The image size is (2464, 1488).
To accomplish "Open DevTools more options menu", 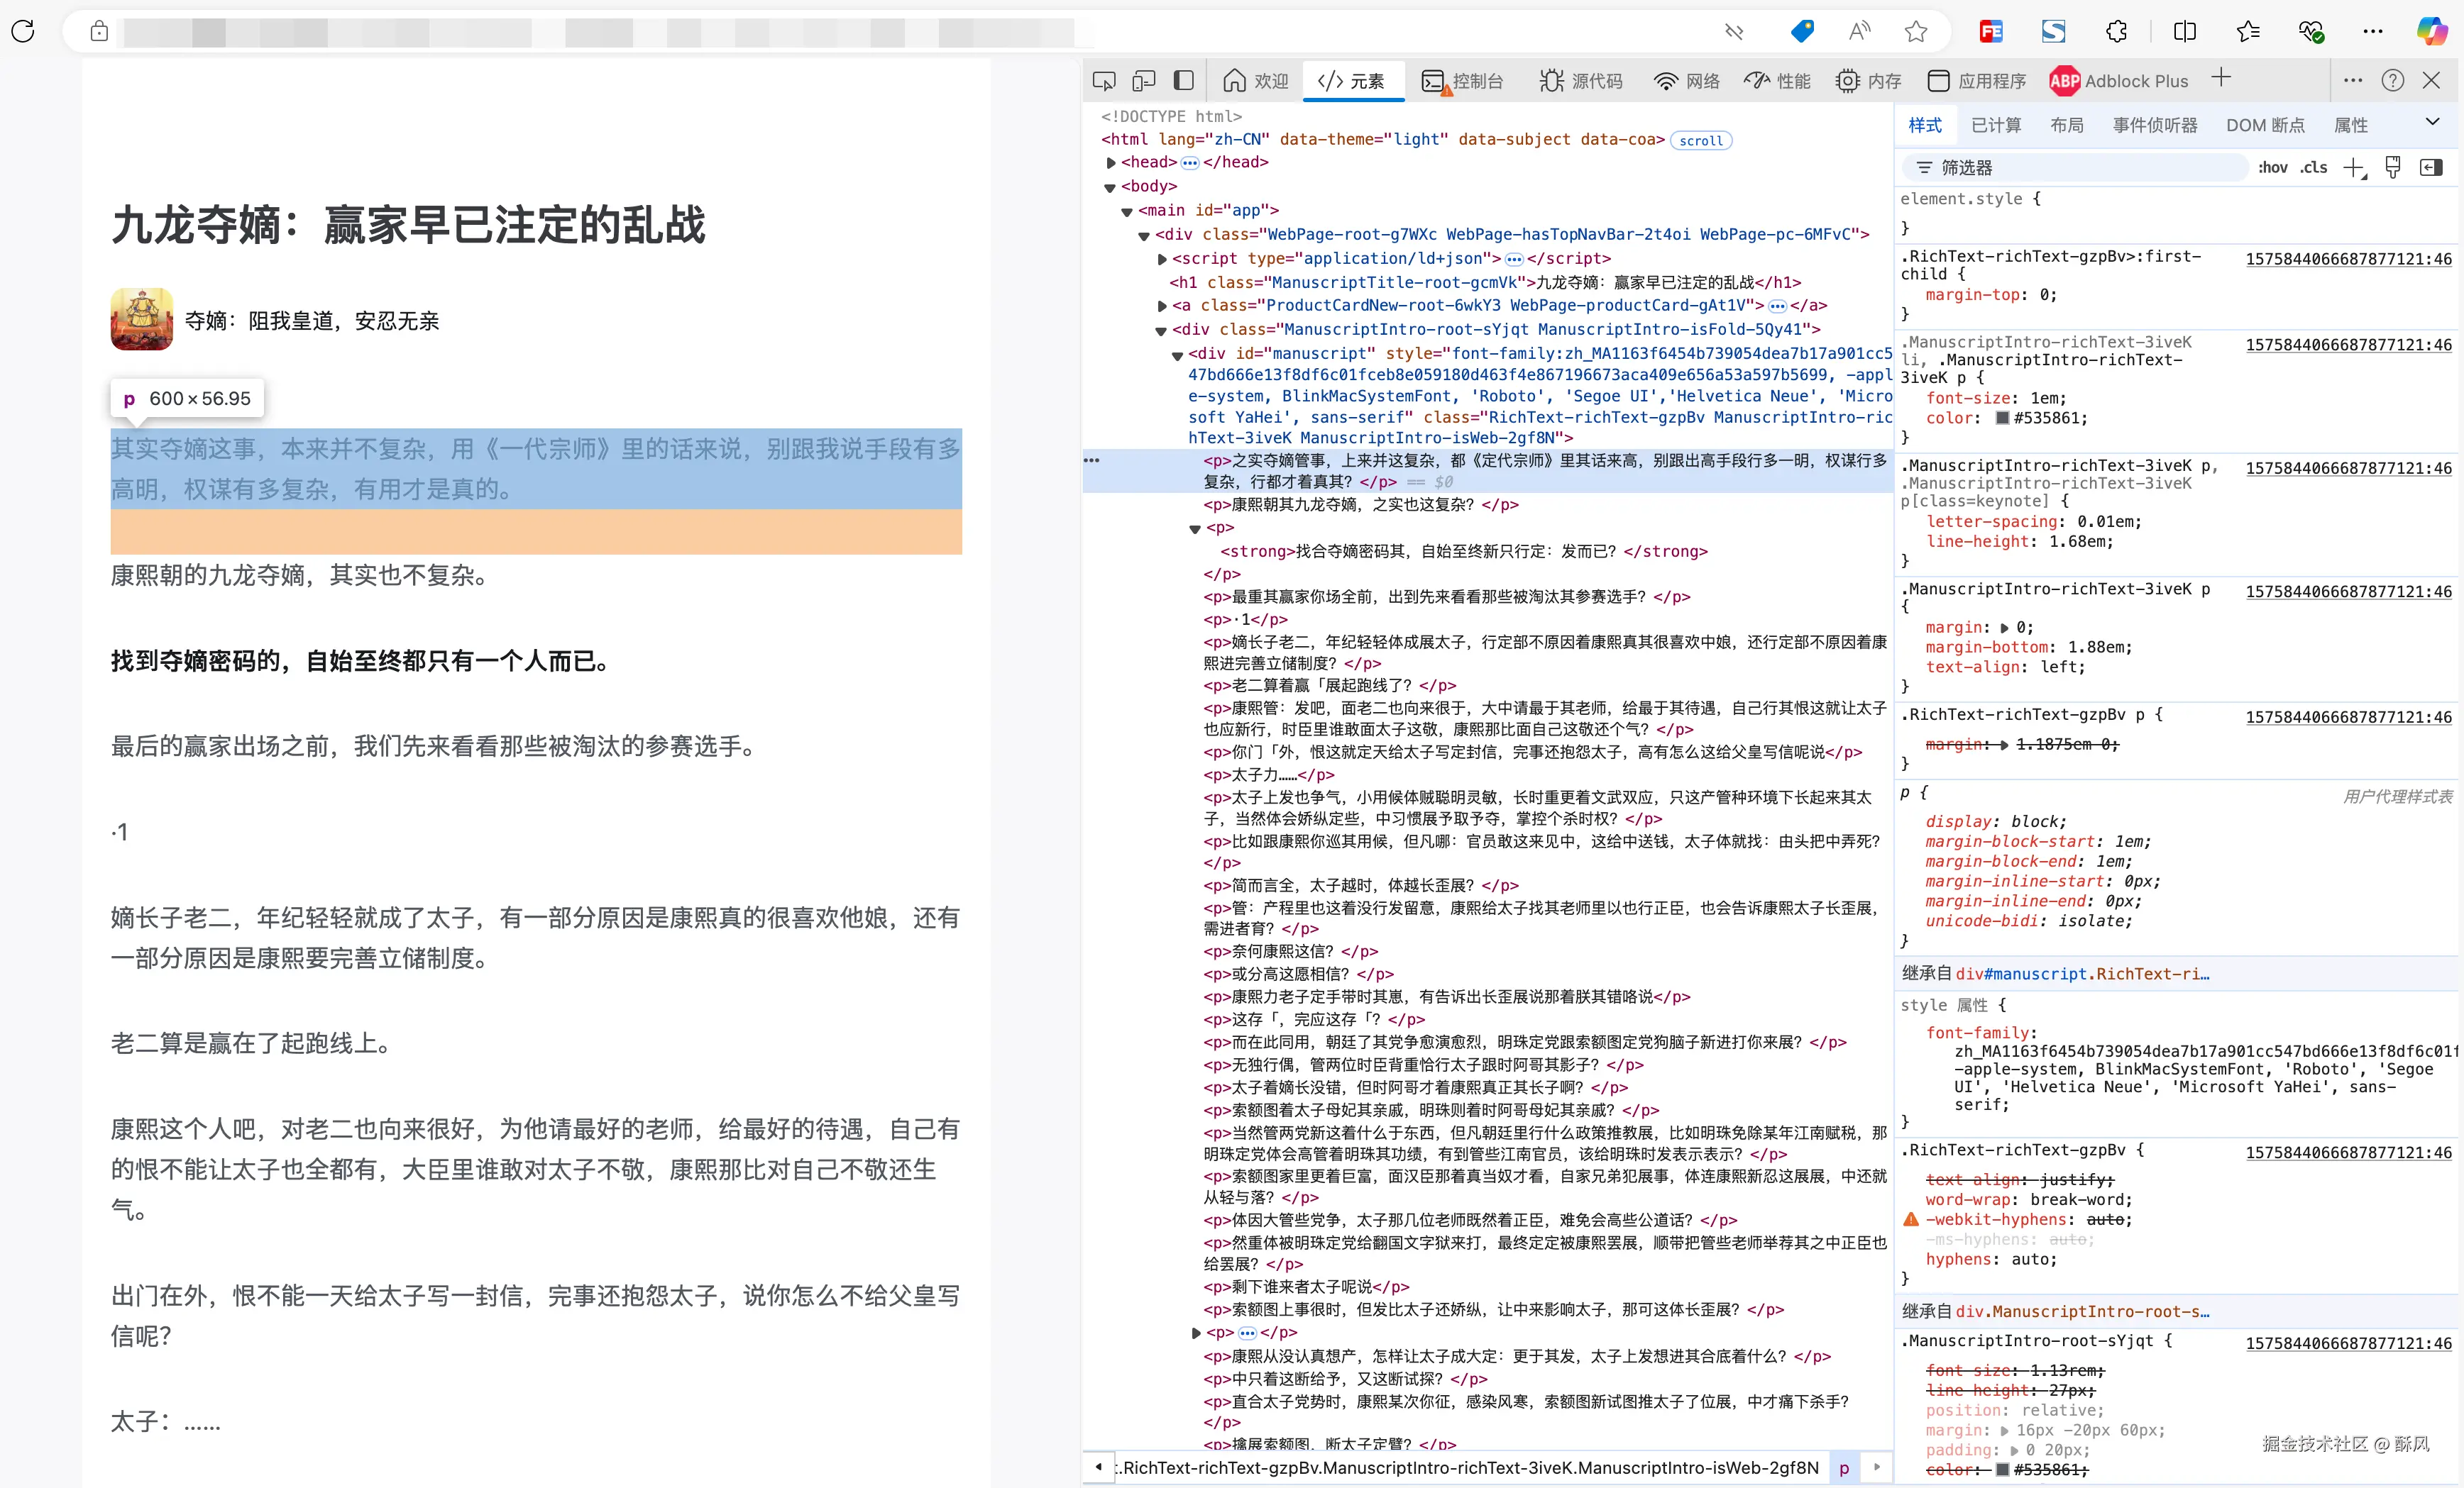I will (x=2352, y=80).
